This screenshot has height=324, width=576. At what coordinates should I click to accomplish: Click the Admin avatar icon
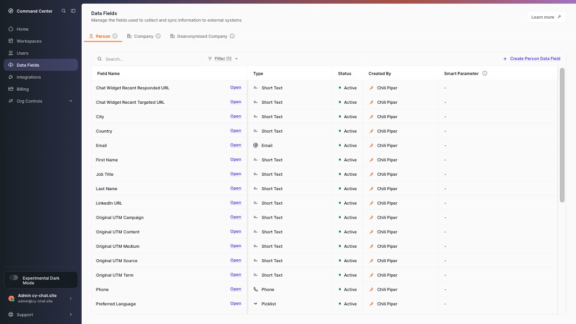click(11, 298)
